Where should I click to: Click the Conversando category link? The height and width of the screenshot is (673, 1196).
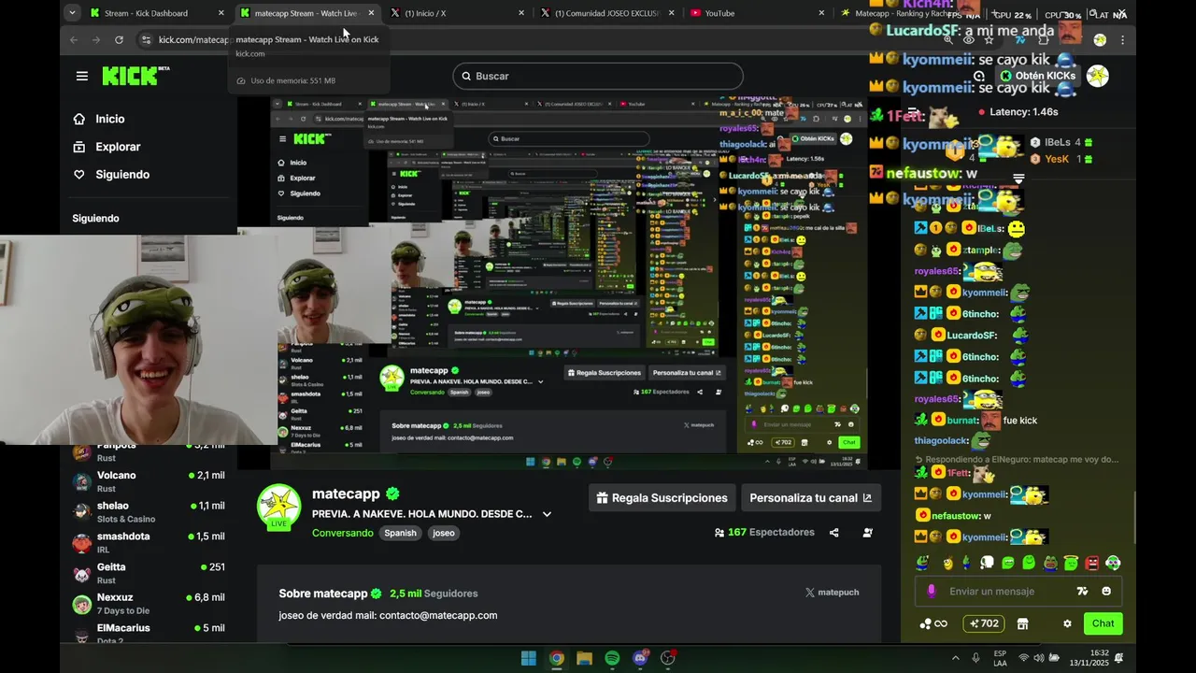(343, 533)
